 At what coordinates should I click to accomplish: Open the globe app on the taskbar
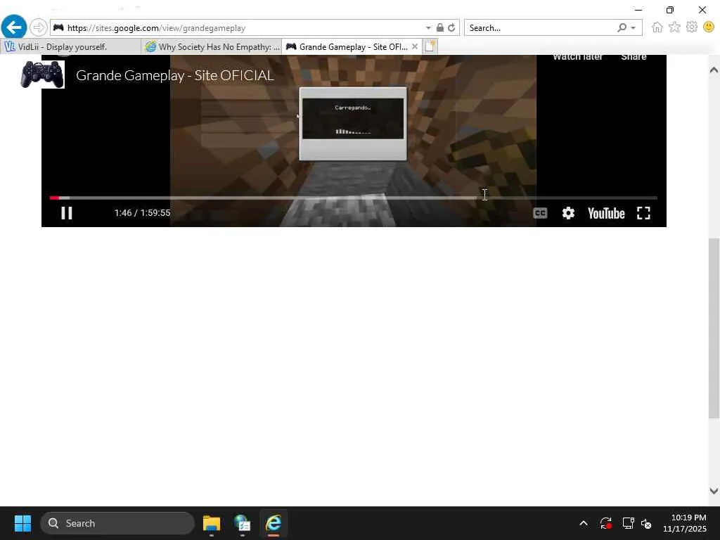243,523
